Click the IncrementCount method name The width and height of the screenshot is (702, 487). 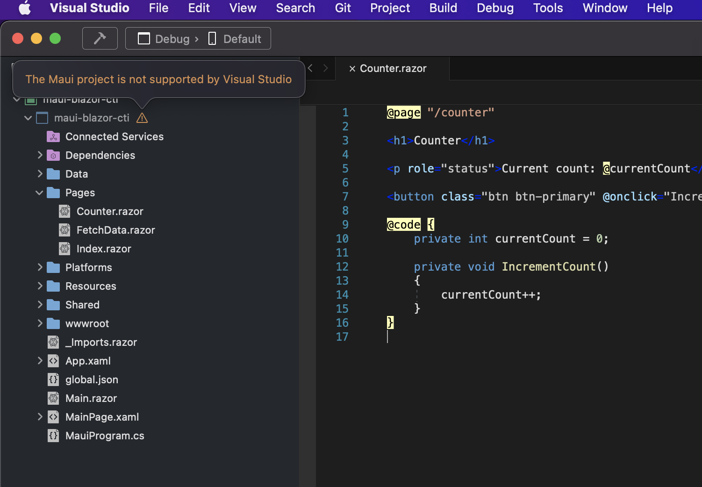click(x=549, y=267)
